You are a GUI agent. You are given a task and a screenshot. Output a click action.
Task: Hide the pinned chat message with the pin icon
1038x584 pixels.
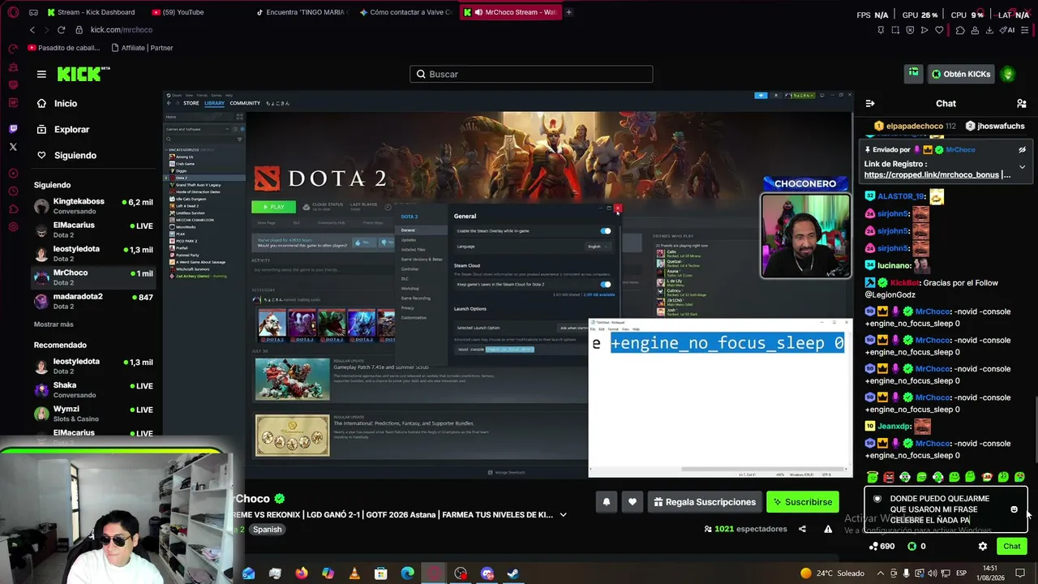coord(1022,150)
